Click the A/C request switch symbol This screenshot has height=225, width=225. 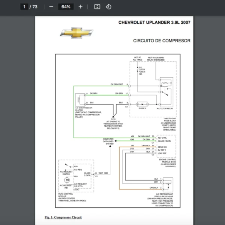67,166
